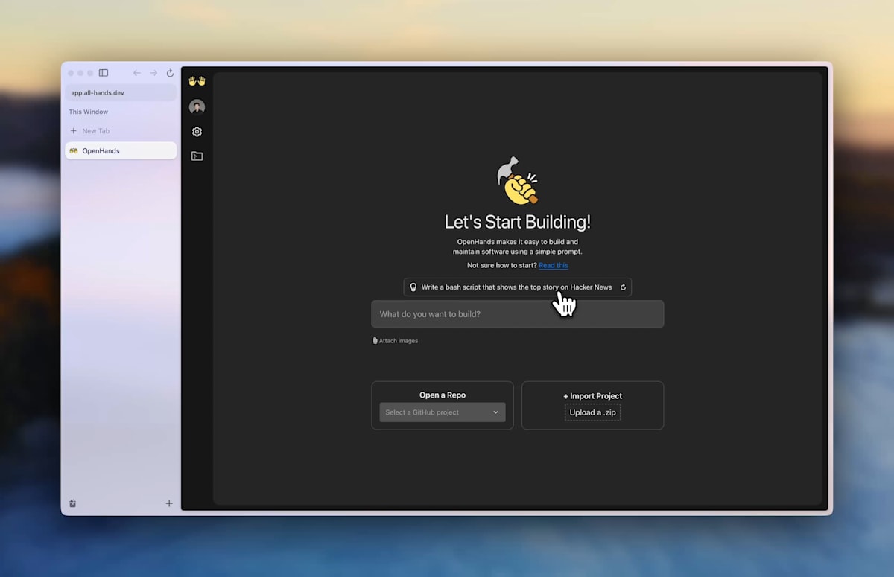Click the Let's Start Building! heading

coord(518,222)
